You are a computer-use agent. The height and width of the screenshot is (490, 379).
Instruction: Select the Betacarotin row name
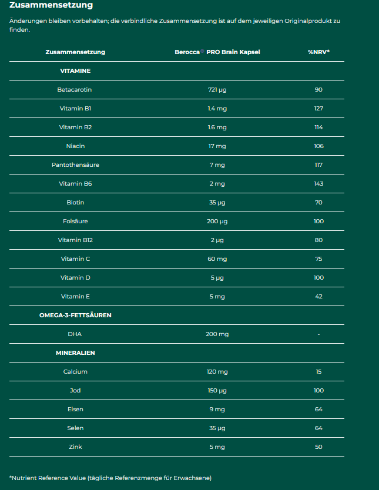[x=75, y=90]
